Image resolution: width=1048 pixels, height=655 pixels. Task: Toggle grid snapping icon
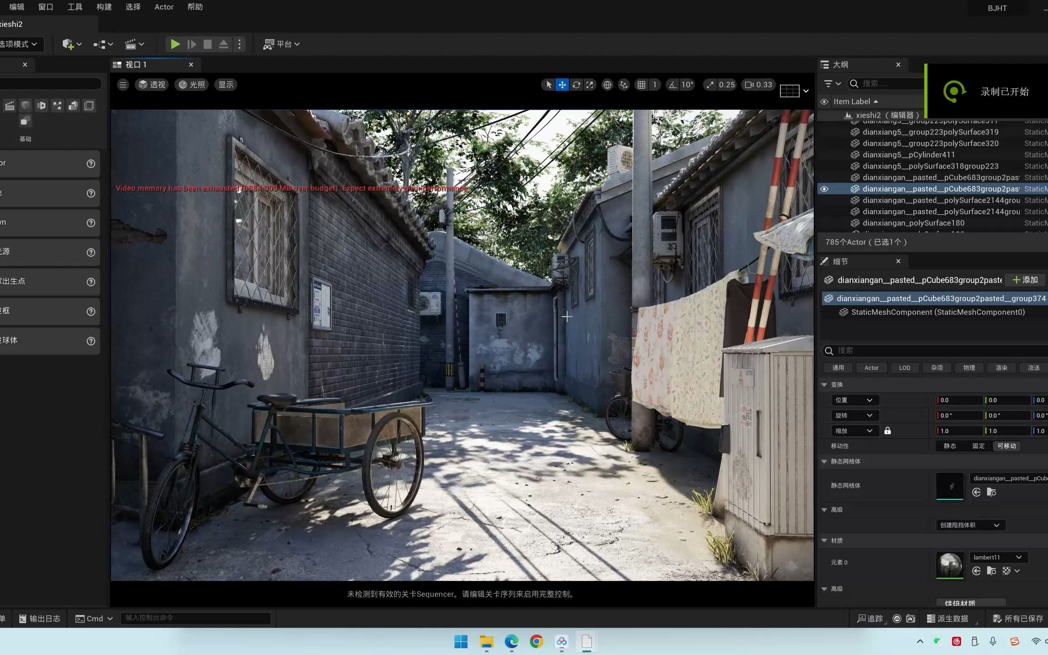pos(641,85)
